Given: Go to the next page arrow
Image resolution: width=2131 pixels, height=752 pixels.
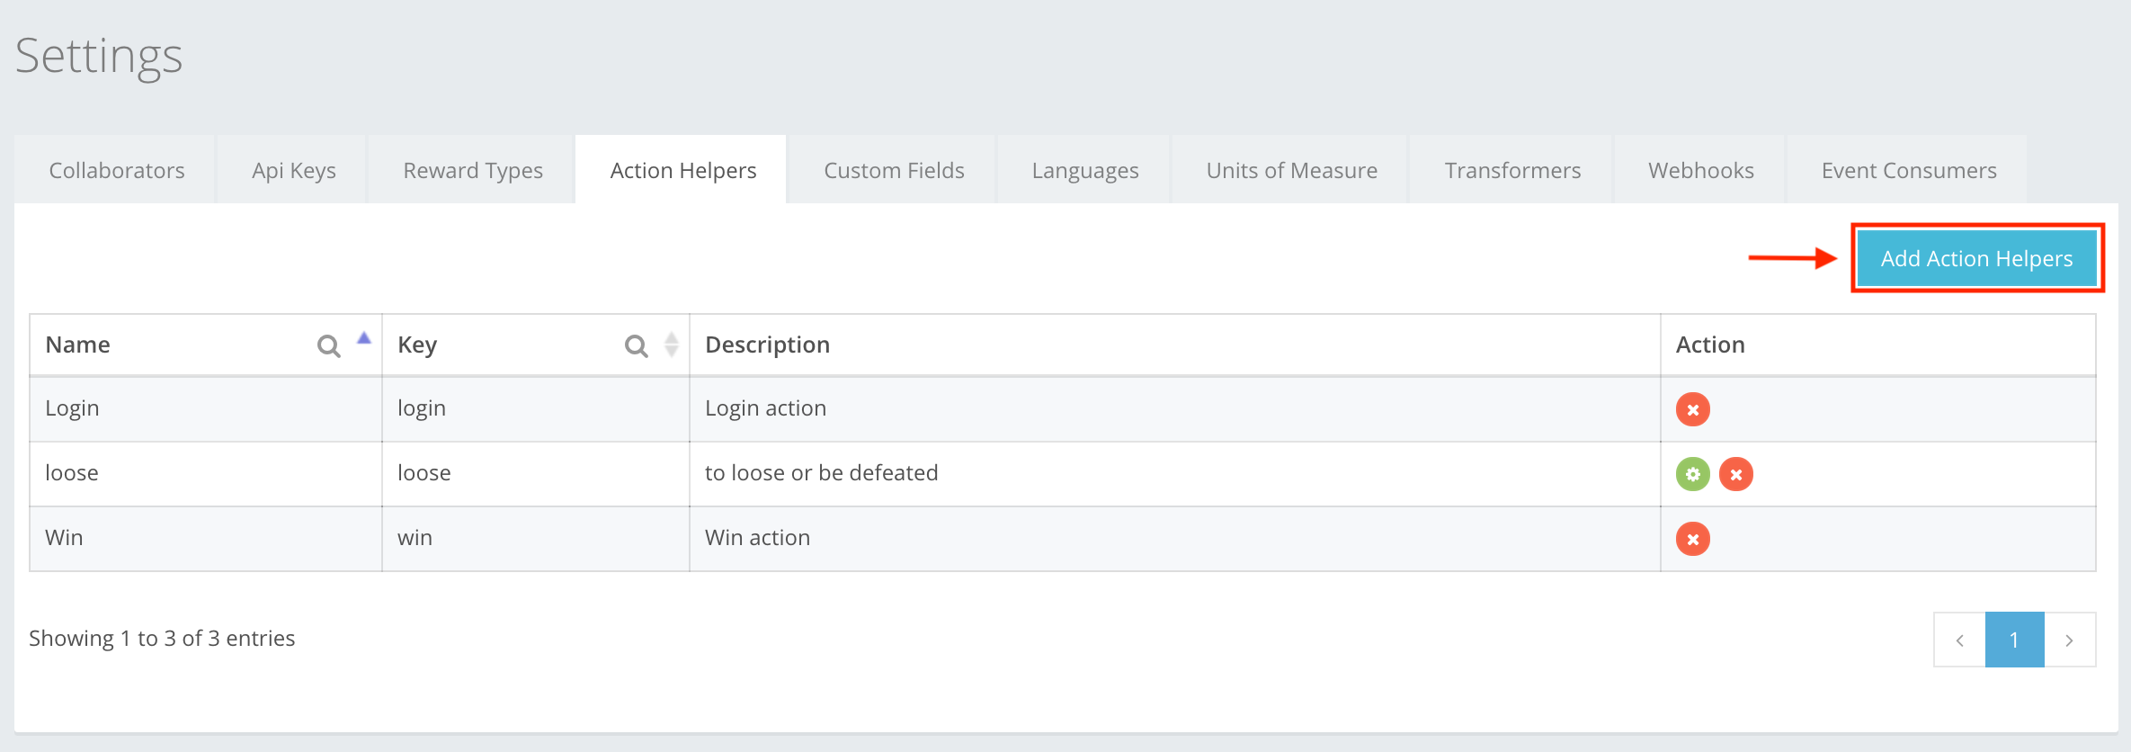Looking at the screenshot, I should pyautogui.click(x=2069, y=640).
